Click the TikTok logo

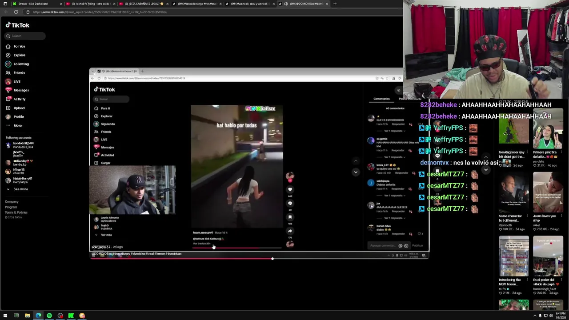coord(17,25)
